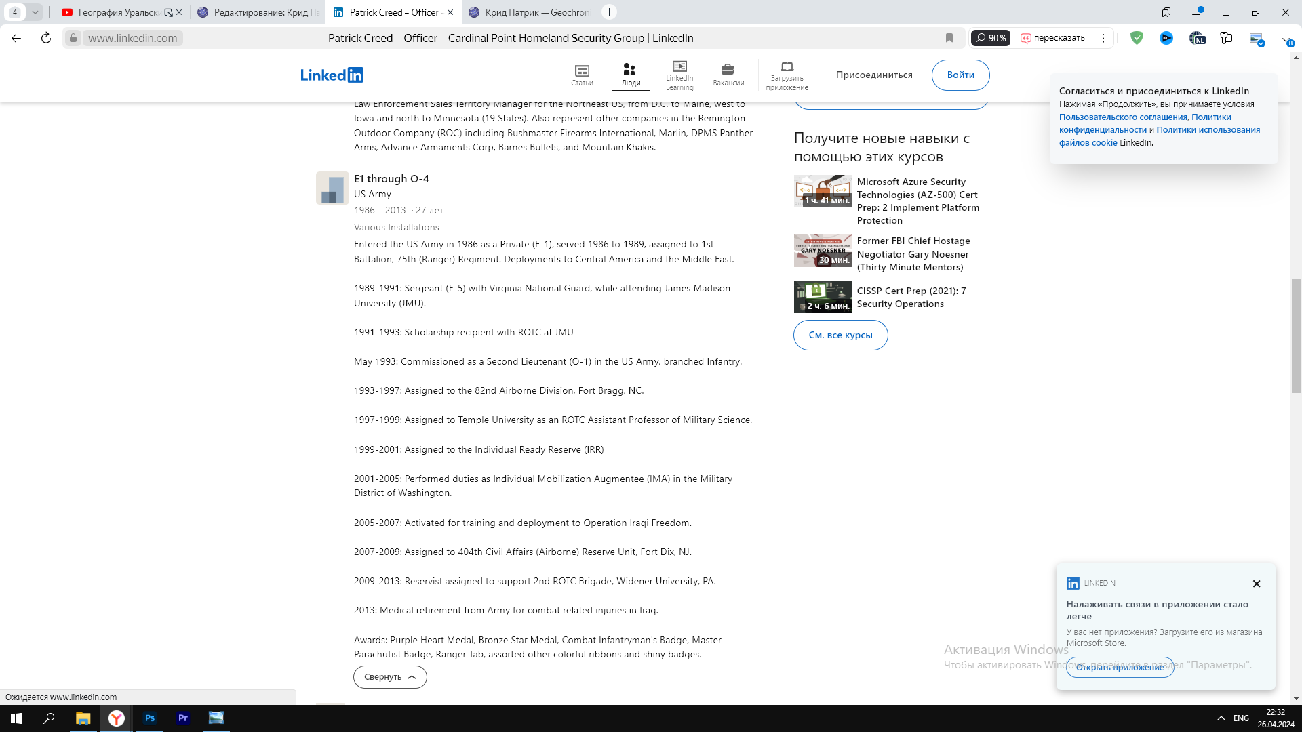This screenshot has width=1302, height=732.
Task: Open Политики конфиденциальности link
Action: point(1103,130)
